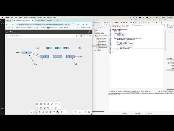This screenshot has height=131, width=174.
Task: Close the Whiteboard shapes popup
Action: 59,104
